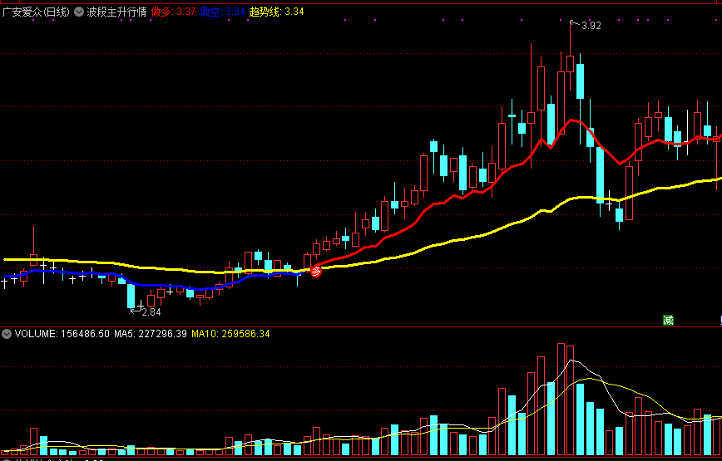Open the 波段主升行情 indicator dropdown arrow

(79, 12)
